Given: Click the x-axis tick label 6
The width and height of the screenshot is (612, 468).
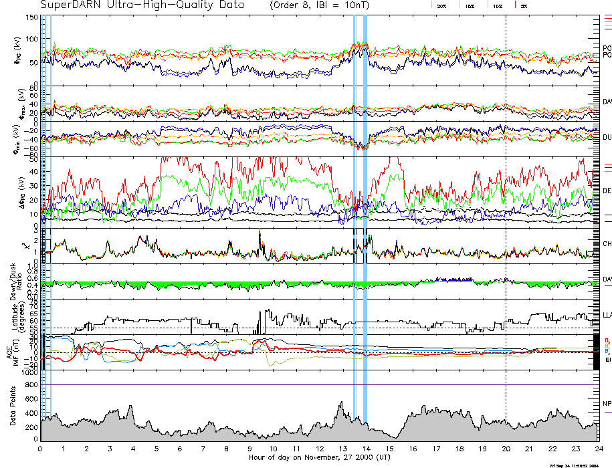Looking at the screenshot, I should [x=180, y=449].
